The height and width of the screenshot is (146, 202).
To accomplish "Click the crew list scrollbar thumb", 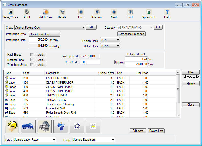I will pos(178,89).
